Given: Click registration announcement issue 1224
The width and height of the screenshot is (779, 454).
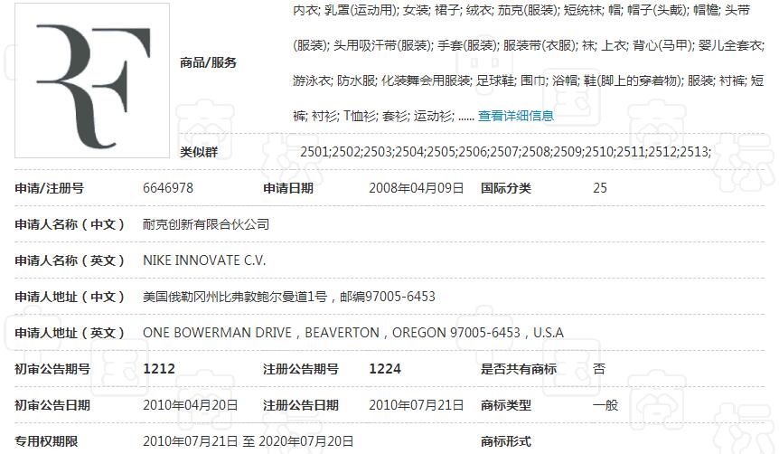Looking at the screenshot, I should 385,369.
